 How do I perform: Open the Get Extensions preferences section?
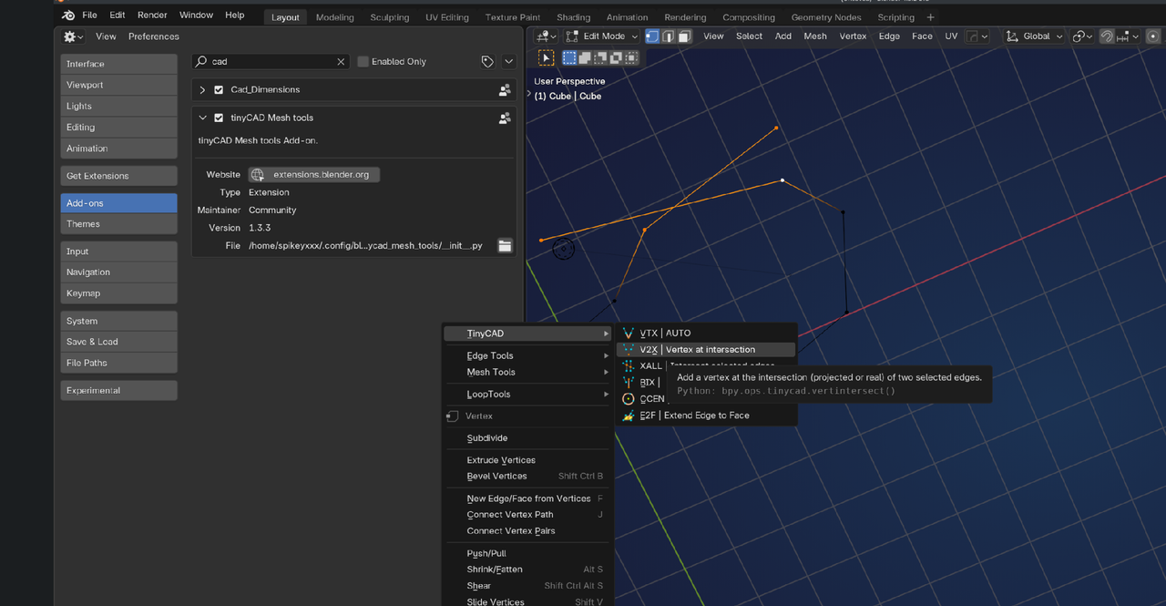[118, 176]
